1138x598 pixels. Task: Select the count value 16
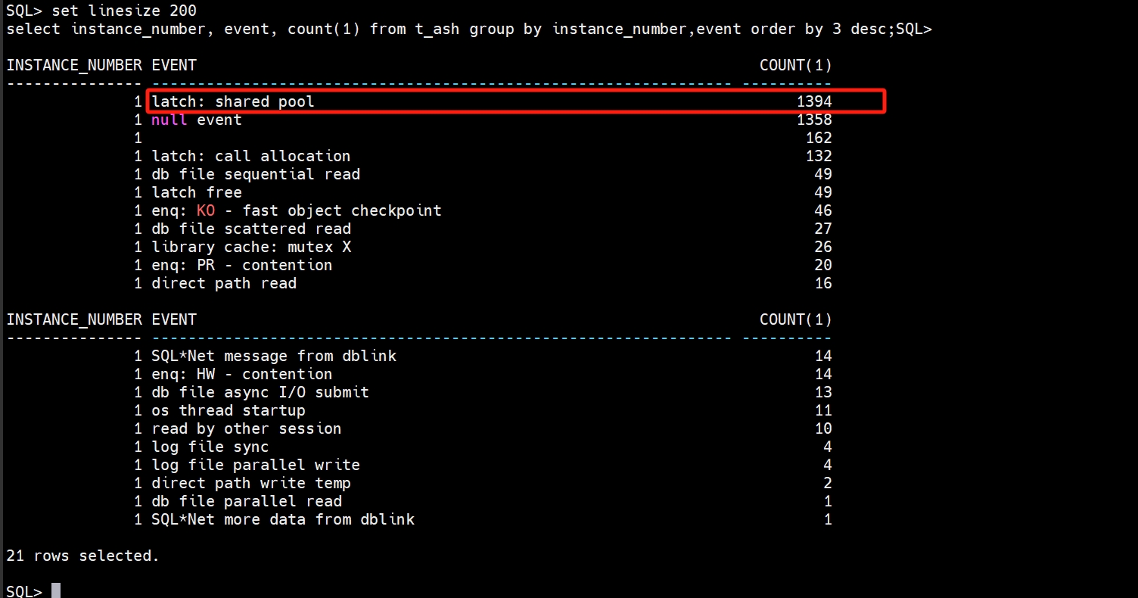823,283
